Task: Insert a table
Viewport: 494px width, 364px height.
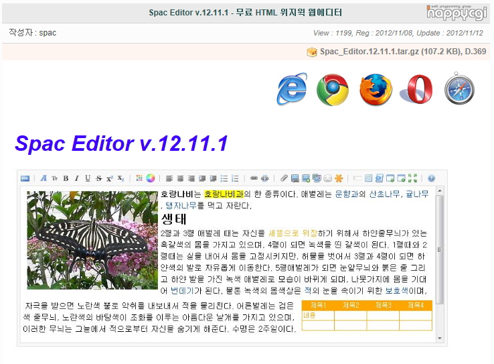Action: pyautogui.click(x=368, y=178)
